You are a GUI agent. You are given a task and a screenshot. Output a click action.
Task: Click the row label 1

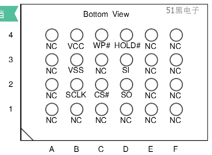(11, 109)
